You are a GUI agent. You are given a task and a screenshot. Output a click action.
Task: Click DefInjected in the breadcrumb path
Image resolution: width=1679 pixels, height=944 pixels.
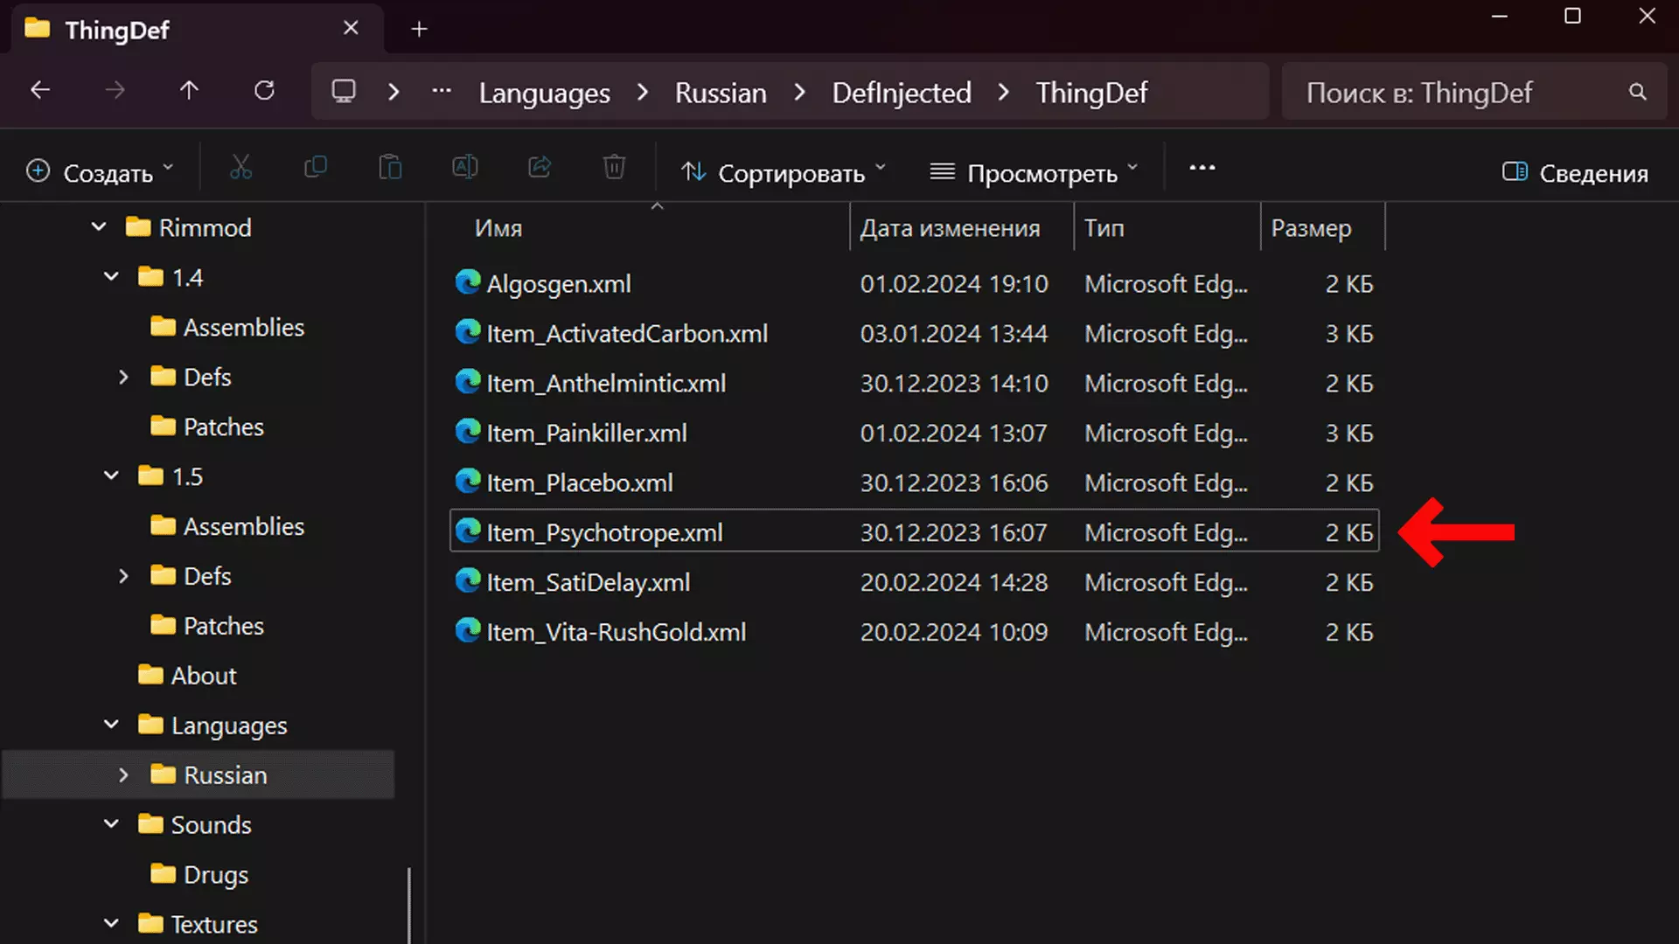click(901, 93)
